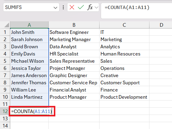Screen dimensions: 172x129
Task: Open the Insert Function fx dialog
Action: click(x=90, y=7)
